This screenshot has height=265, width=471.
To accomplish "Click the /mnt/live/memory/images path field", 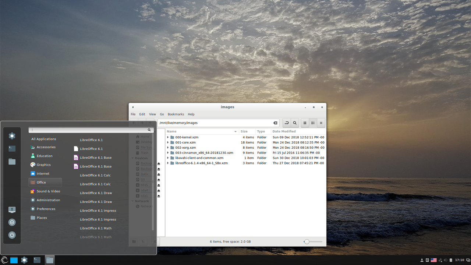I will tap(218, 123).
